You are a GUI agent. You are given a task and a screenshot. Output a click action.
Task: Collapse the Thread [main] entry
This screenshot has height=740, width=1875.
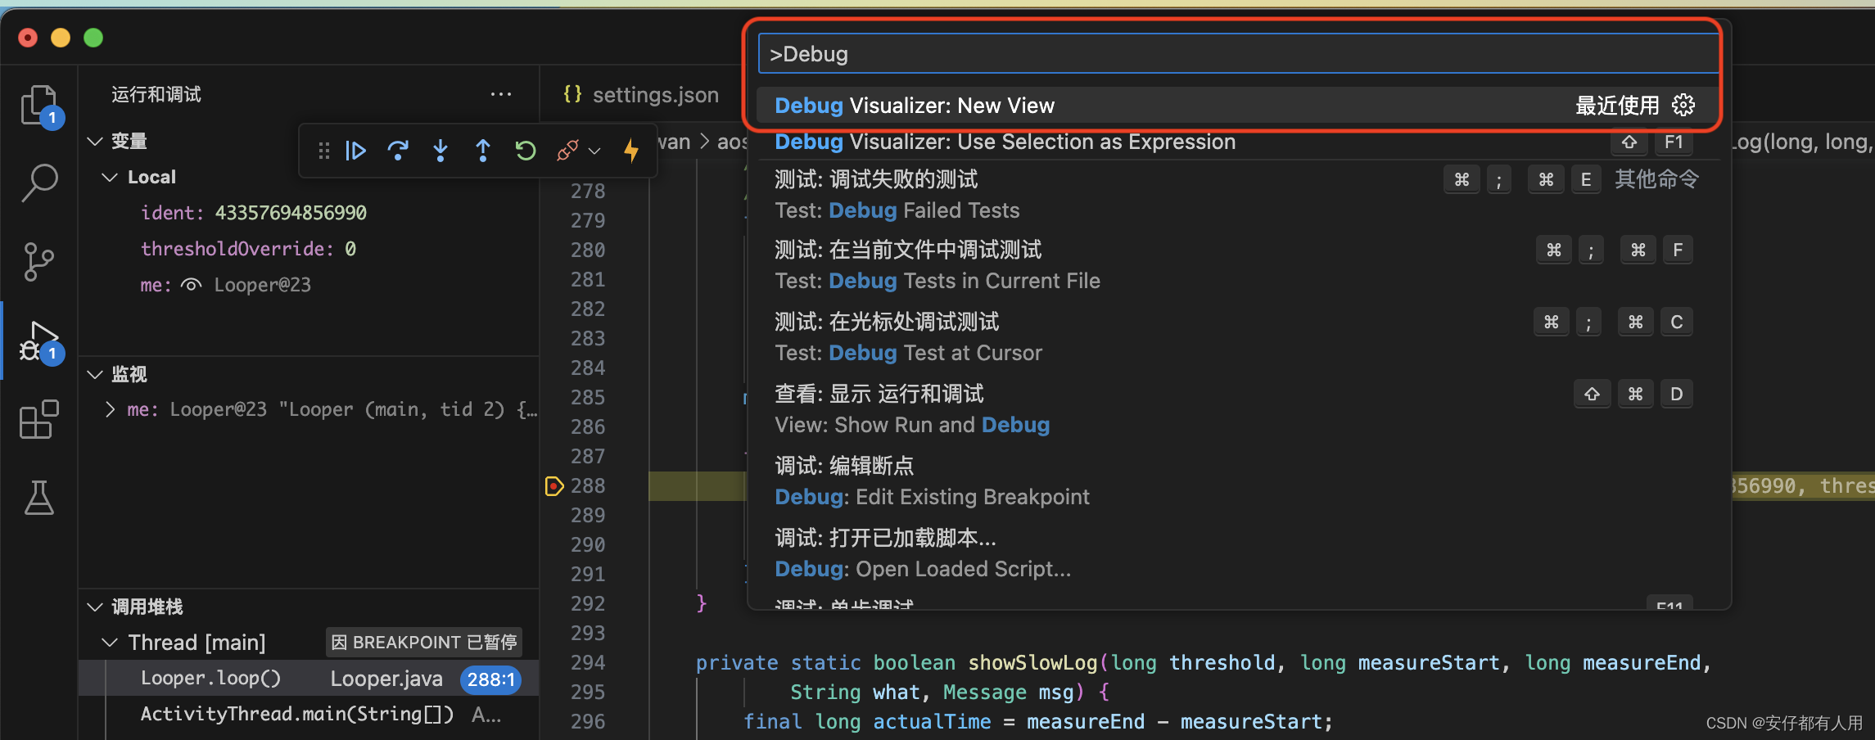(x=110, y=643)
